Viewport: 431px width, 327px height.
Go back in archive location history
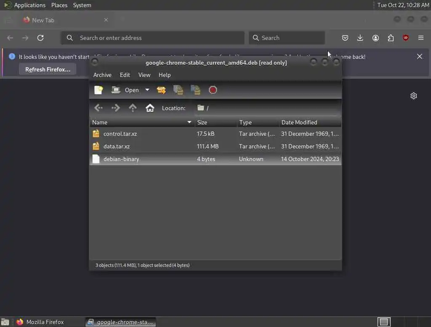click(x=98, y=108)
